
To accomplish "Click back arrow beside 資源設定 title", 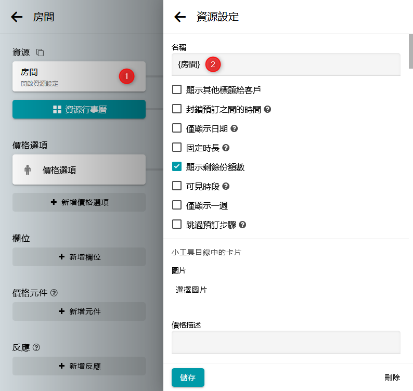I will pyautogui.click(x=180, y=17).
